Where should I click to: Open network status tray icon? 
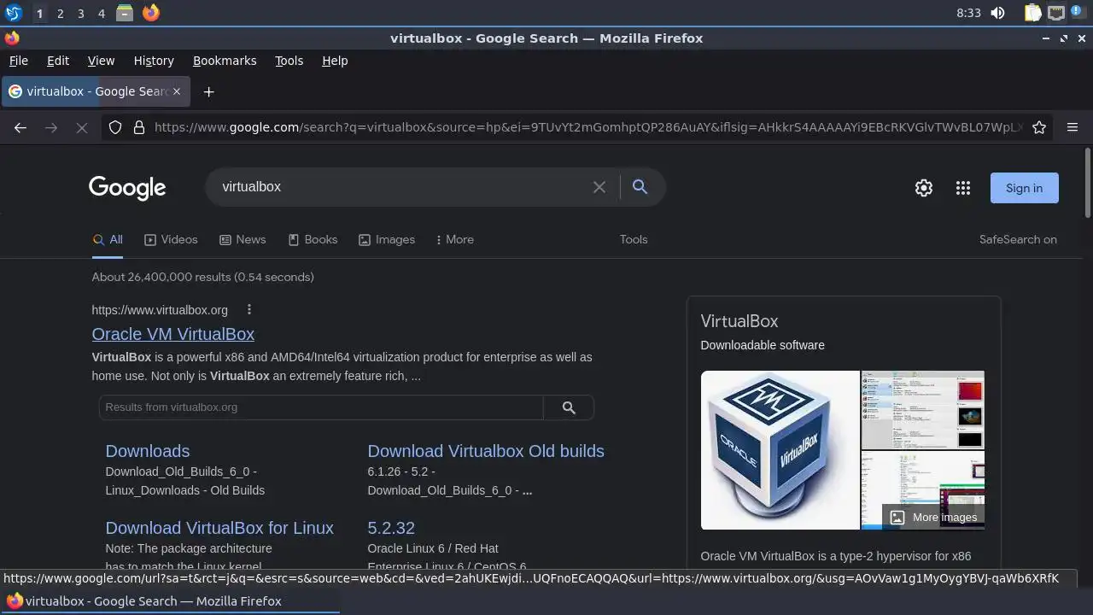1056,13
